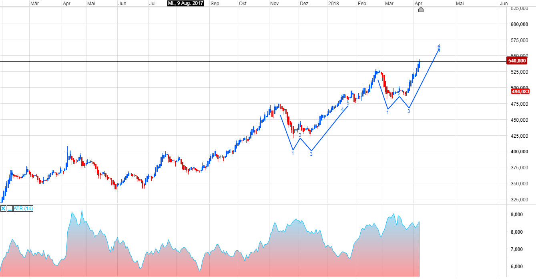Click the wave '1' marker below the November pullback
536x279 pixels.
293,153
